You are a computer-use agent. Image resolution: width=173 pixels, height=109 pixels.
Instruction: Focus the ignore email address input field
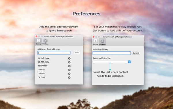[x=54, y=53]
